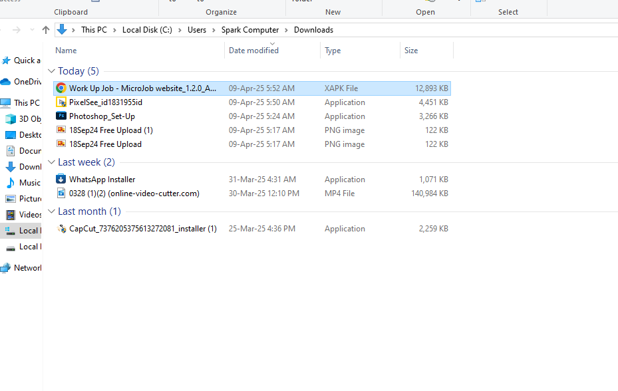Click the Last month (1) group heading
The image size is (618, 391).
[x=89, y=211]
